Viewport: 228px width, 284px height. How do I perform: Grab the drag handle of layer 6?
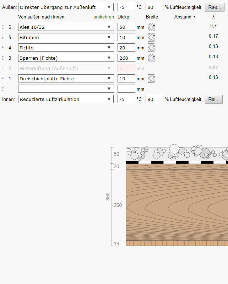3,27
